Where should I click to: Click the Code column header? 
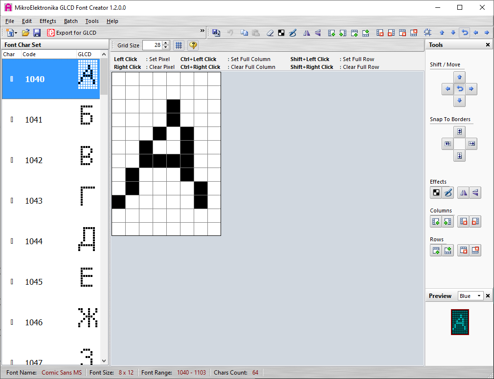coord(49,54)
